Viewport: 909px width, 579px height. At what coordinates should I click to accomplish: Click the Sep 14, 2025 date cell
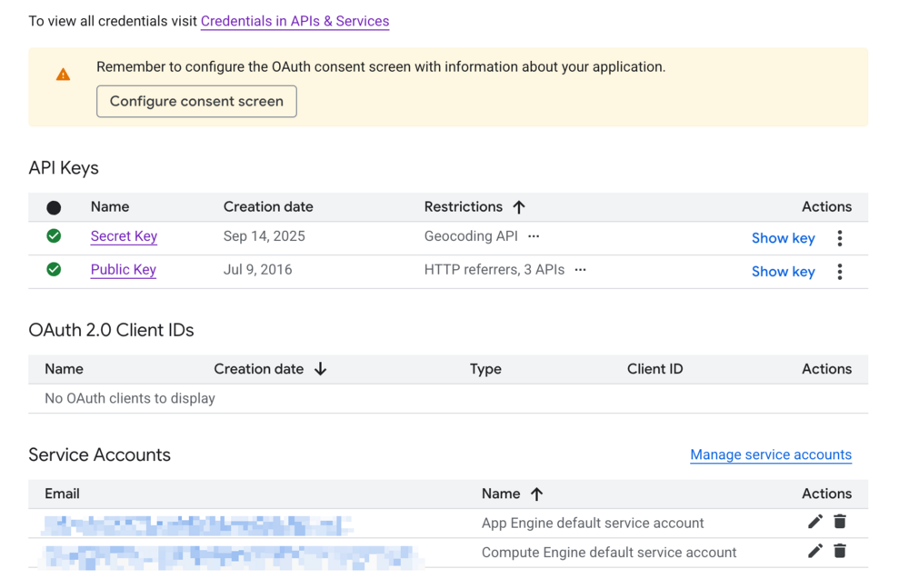264,236
